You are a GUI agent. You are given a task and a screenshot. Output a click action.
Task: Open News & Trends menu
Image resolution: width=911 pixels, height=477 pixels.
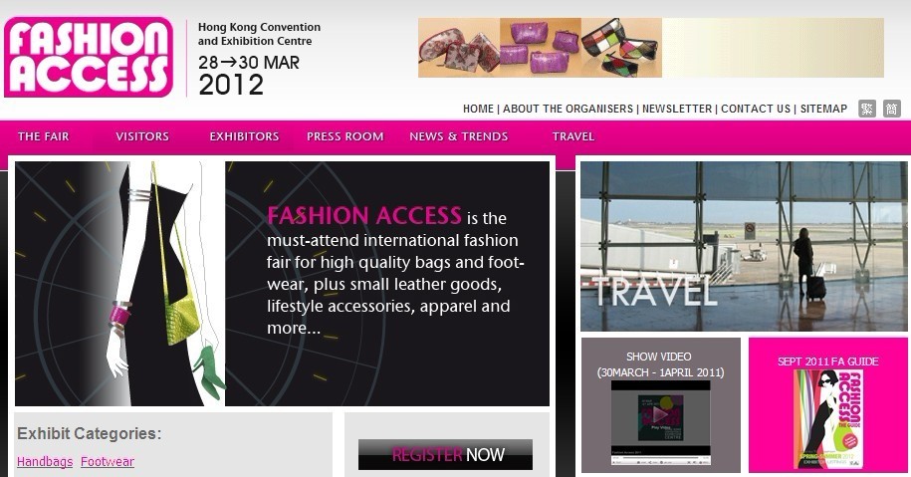(458, 136)
